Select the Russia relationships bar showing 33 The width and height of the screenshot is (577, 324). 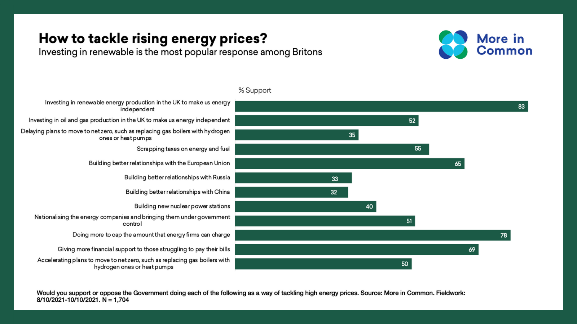tap(293, 178)
